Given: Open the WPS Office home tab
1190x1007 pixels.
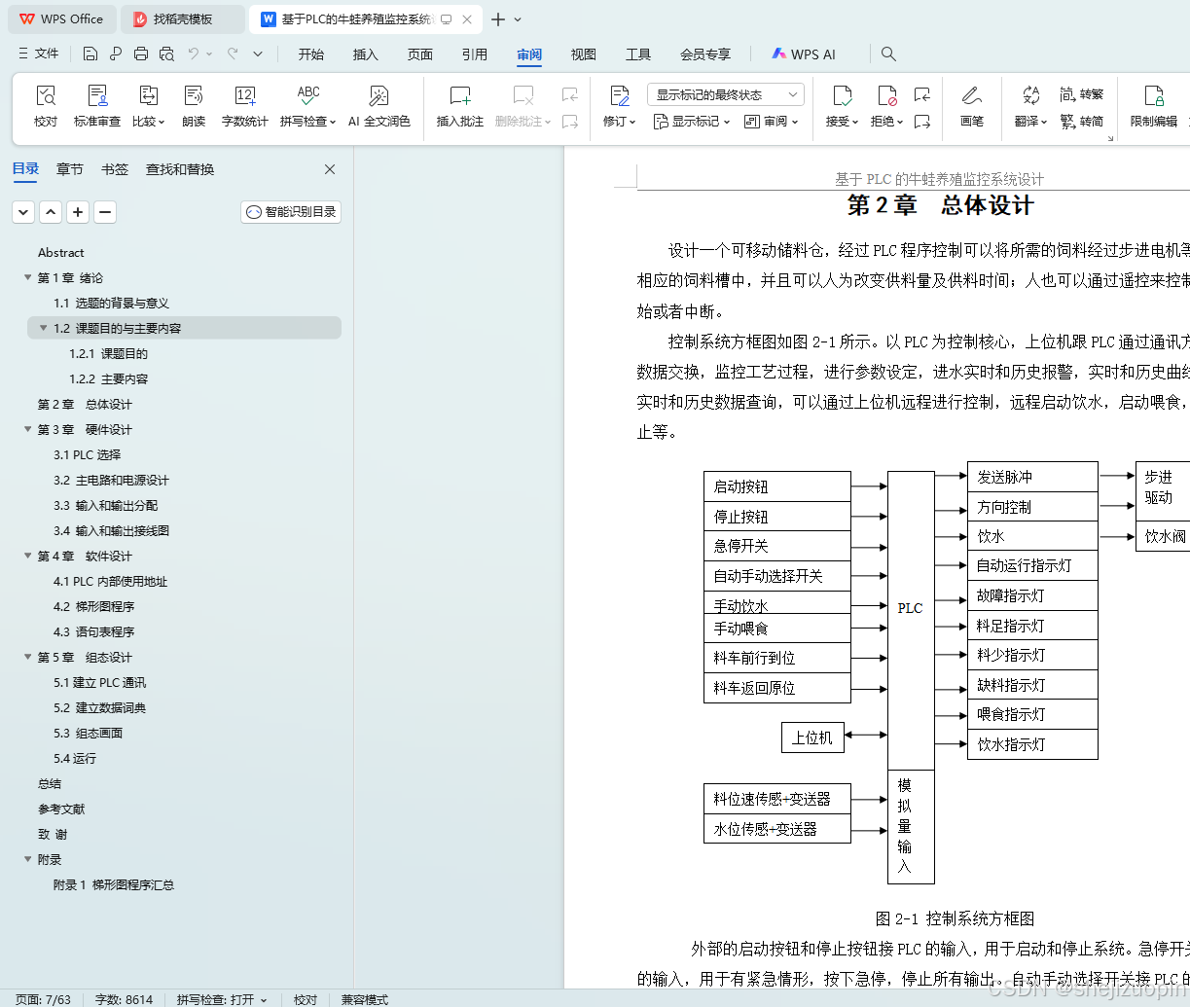Looking at the screenshot, I should 62,19.
